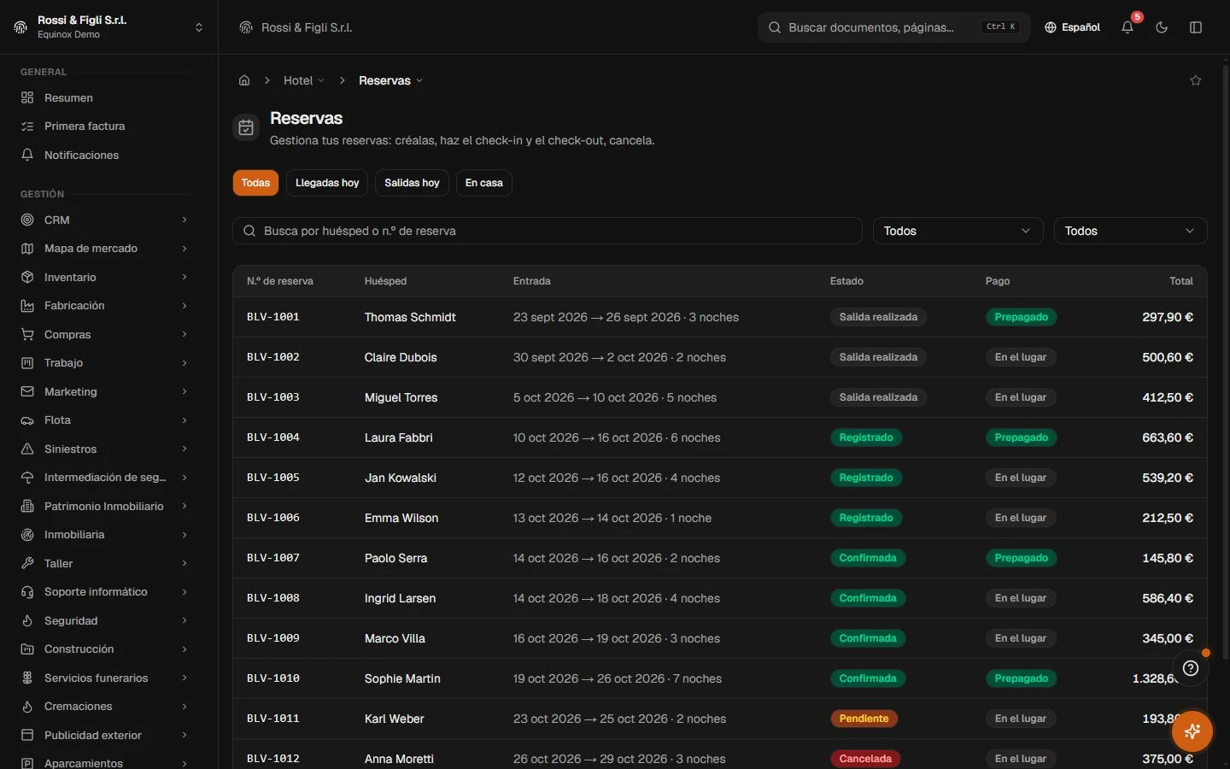Screen dimensions: 1230x769
Task: Click the Reservas calendar icon beside the heading
Action: 246,128
